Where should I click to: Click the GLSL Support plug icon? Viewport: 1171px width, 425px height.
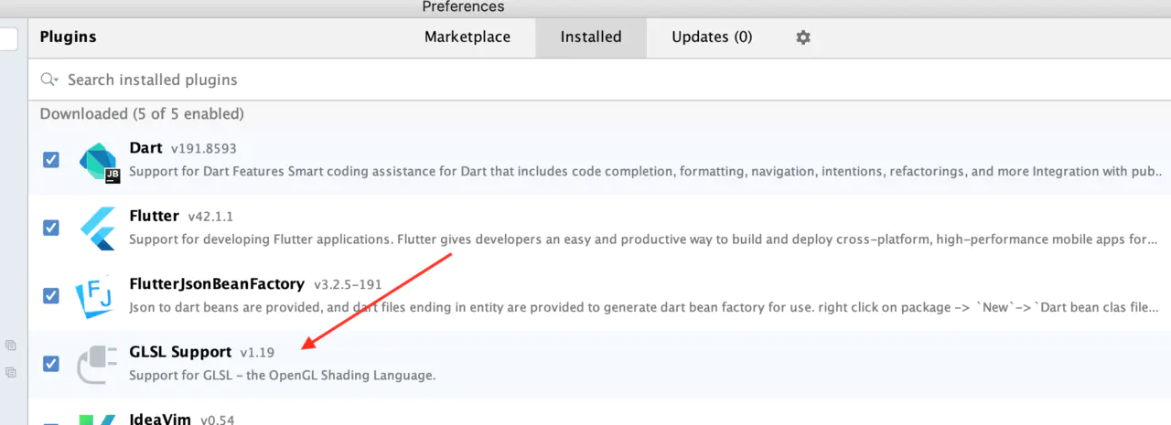96,364
